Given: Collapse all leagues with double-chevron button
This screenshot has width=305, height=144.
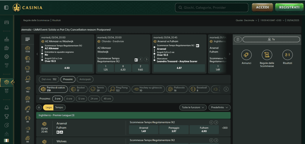Looking at the screenshot, I should tap(39, 108).
